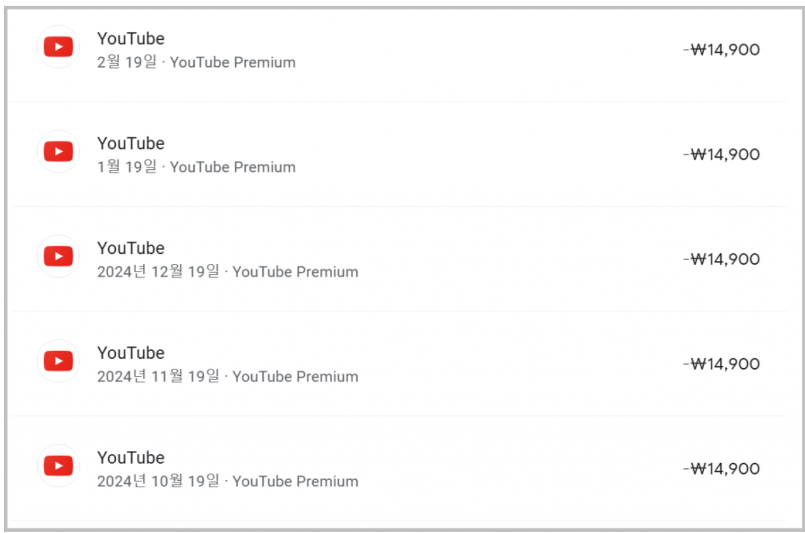
Task: Click the YouTube title in October row
Action: coord(130,457)
